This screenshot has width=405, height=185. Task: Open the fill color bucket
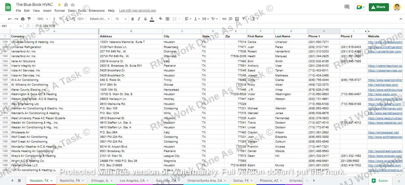click(x=161, y=19)
